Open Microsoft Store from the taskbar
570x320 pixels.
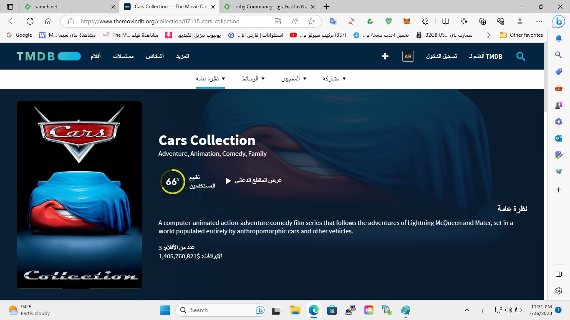[332, 310]
